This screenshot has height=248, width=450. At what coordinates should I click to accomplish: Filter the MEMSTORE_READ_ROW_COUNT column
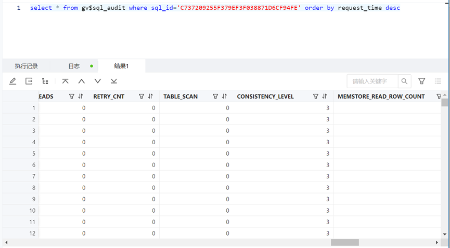[x=439, y=97]
